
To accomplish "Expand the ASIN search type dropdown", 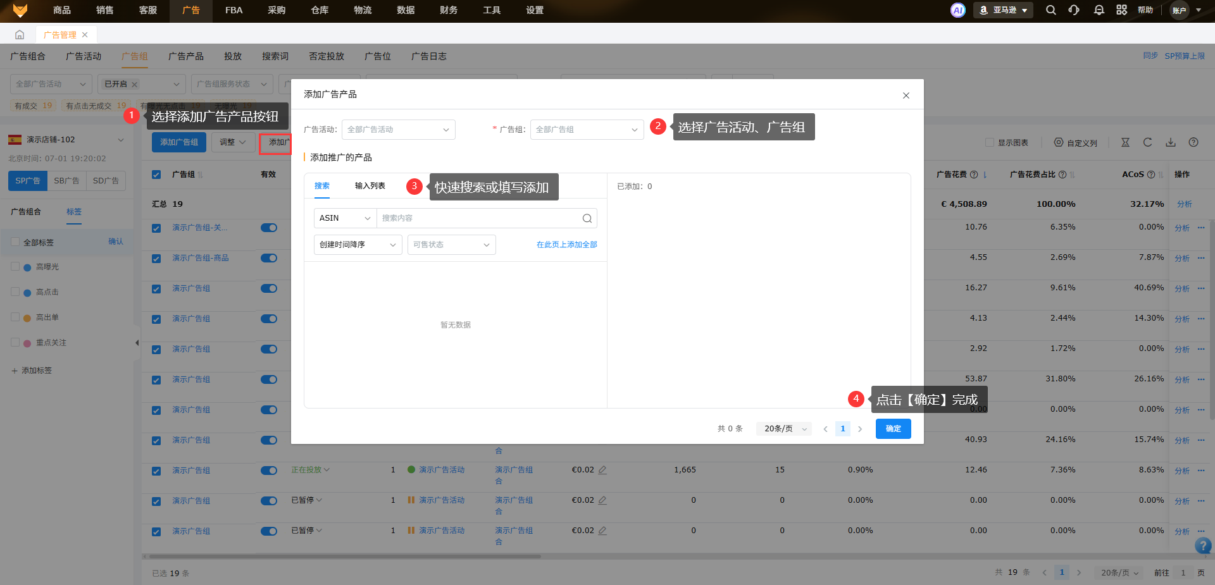I will [x=345, y=218].
